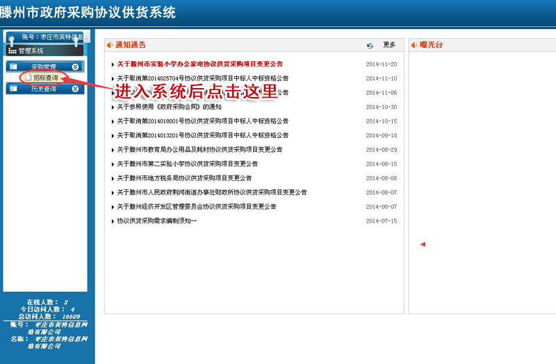This screenshot has width=556, height=364.
Task: Select the 管理系统 menu header
Action: pos(31,51)
